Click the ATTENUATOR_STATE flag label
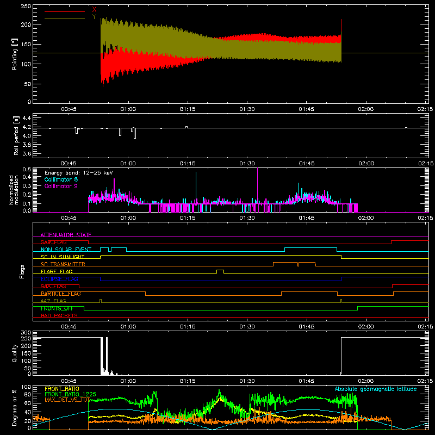 [x=66, y=235]
